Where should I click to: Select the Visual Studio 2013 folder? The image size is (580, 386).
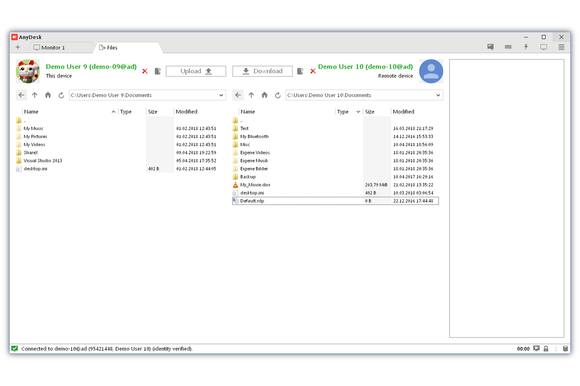tap(43, 161)
